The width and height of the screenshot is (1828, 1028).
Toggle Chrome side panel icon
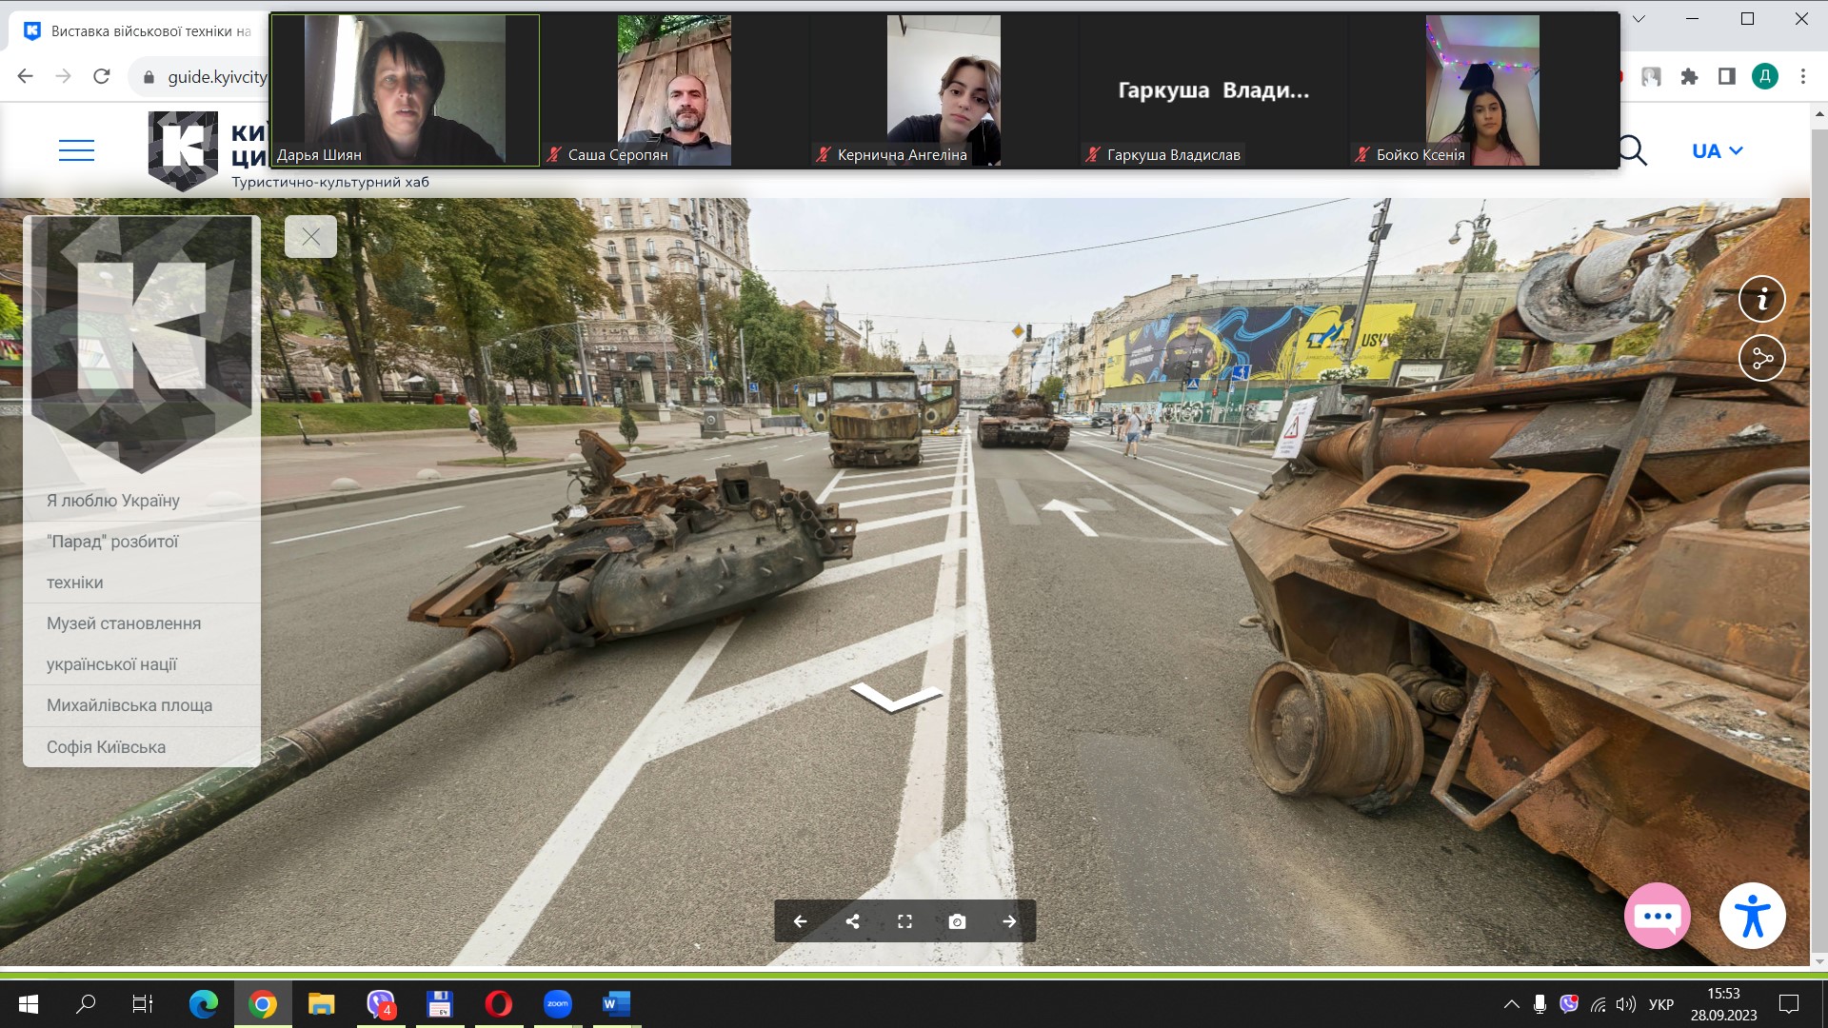click(1726, 77)
